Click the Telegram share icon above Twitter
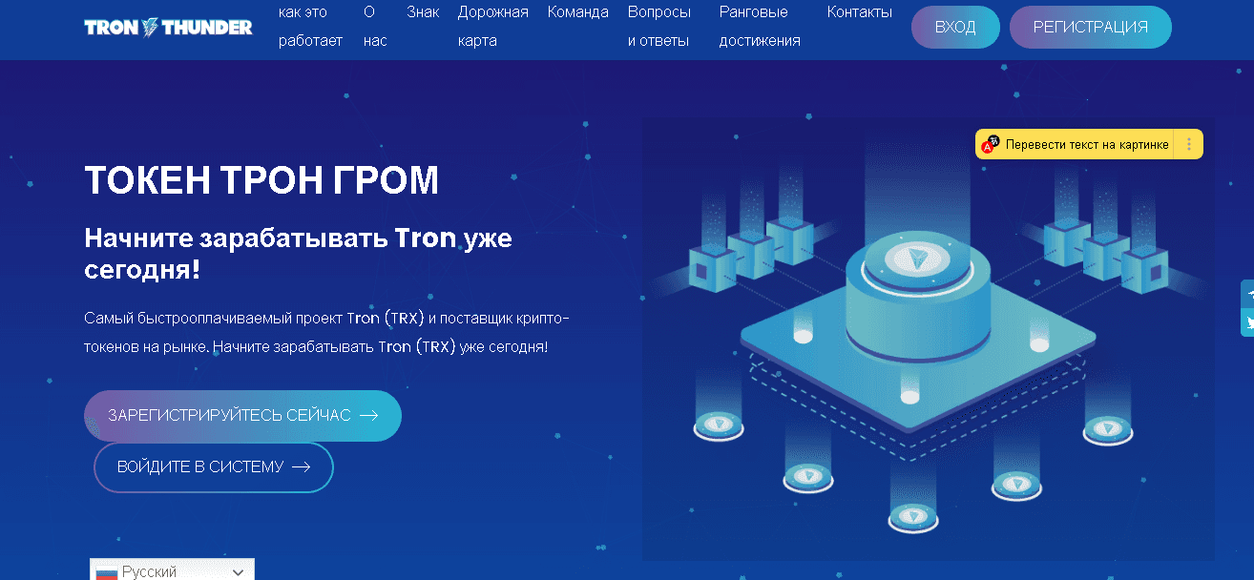 pyautogui.click(x=1248, y=294)
